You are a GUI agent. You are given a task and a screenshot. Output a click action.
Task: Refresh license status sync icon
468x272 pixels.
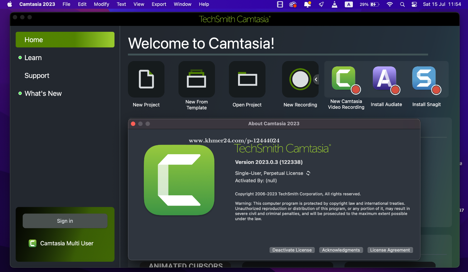308,173
